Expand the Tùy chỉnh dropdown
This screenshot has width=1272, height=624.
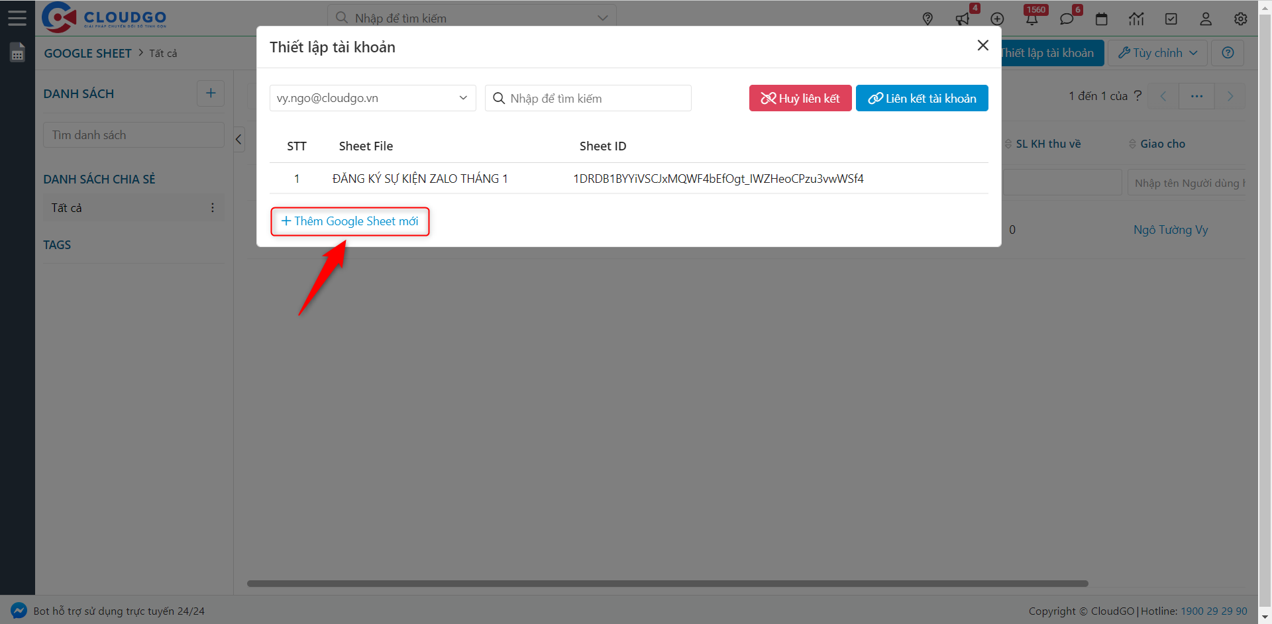click(1158, 53)
